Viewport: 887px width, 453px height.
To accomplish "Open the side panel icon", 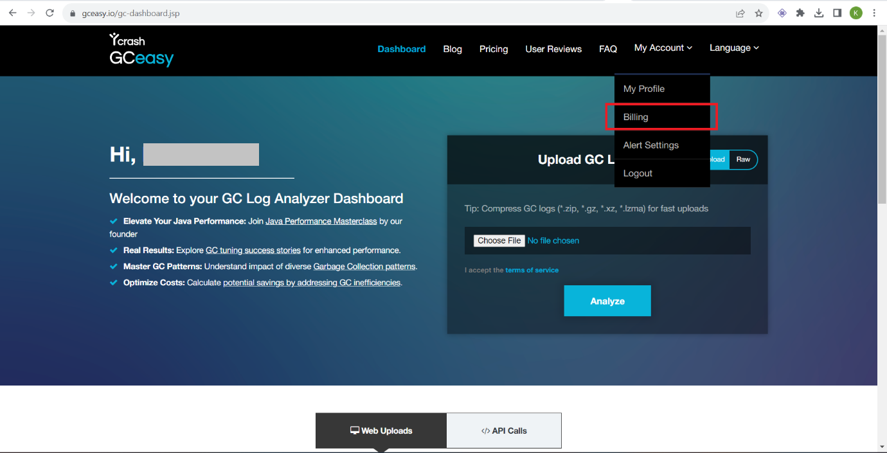I will [x=838, y=13].
